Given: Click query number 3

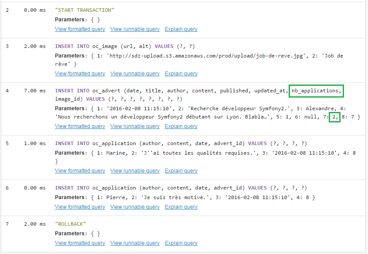Looking at the screenshot, I should point(7,46).
